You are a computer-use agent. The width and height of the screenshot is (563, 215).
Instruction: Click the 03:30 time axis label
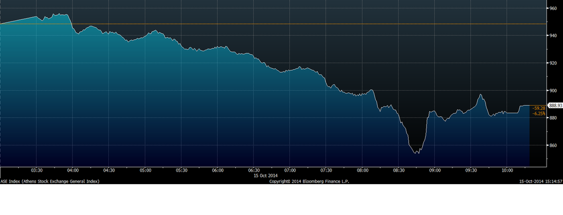(37, 170)
